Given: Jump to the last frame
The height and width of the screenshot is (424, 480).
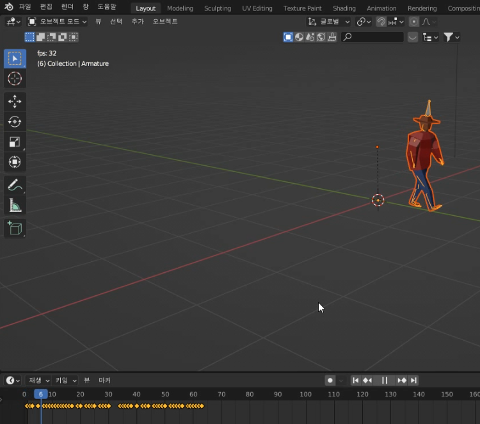Looking at the screenshot, I should [x=413, y=380].
